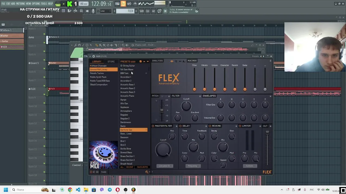Screen dimensions: 346x194
Task: Select the Melodic Techno library pack
Action: (104, 73)
